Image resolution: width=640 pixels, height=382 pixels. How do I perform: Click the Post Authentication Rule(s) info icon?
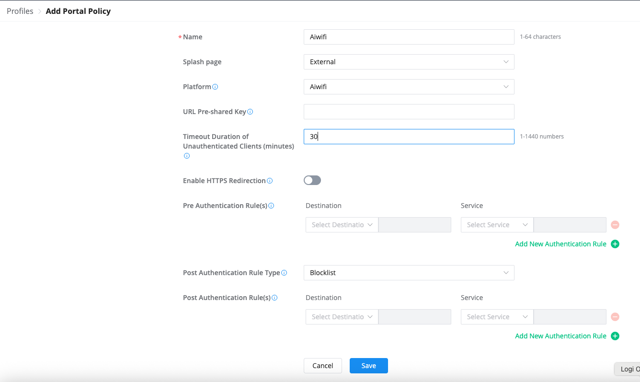(274, 298)
